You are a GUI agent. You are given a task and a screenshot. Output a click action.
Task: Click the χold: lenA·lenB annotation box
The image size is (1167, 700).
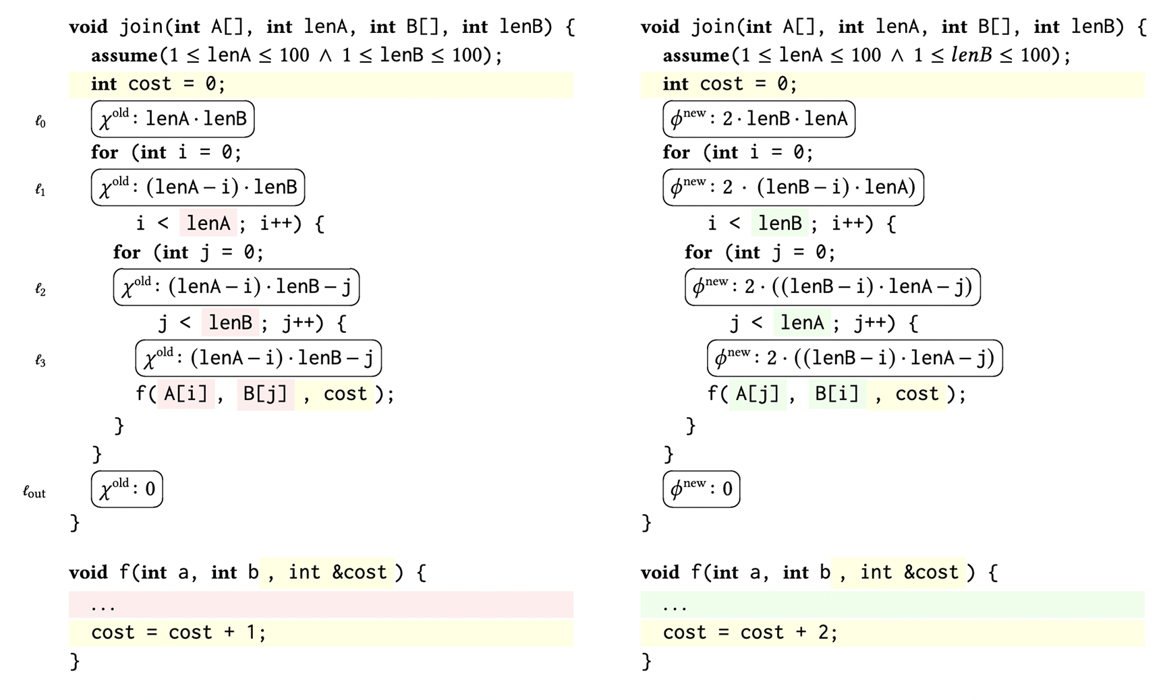(x=173, y=119)
